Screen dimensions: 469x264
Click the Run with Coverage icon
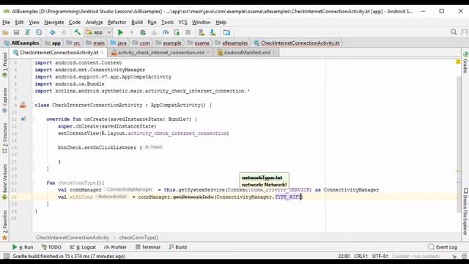click(x=155, y=32)
